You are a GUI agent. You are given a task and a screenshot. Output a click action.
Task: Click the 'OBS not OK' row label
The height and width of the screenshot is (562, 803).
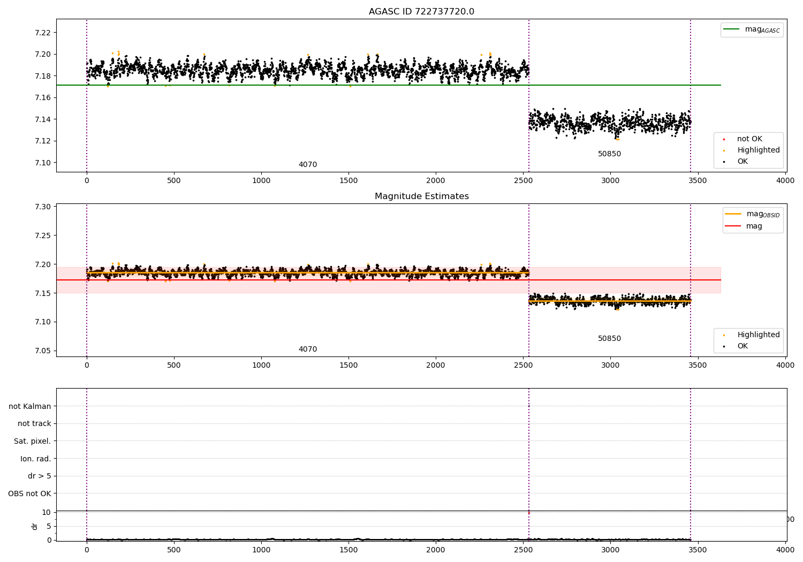coord(29,493)
